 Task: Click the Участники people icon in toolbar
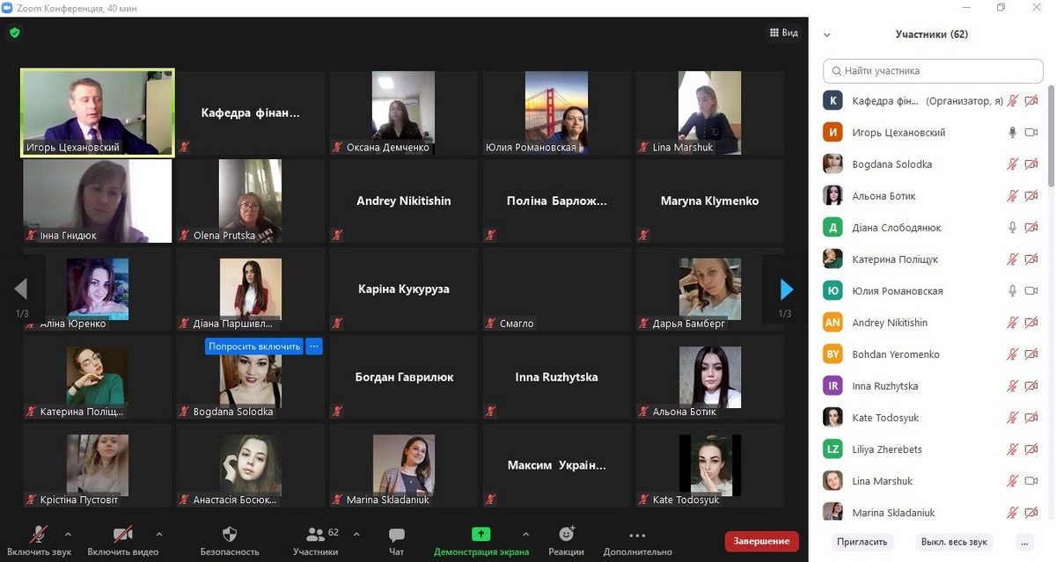coord(315,534)
